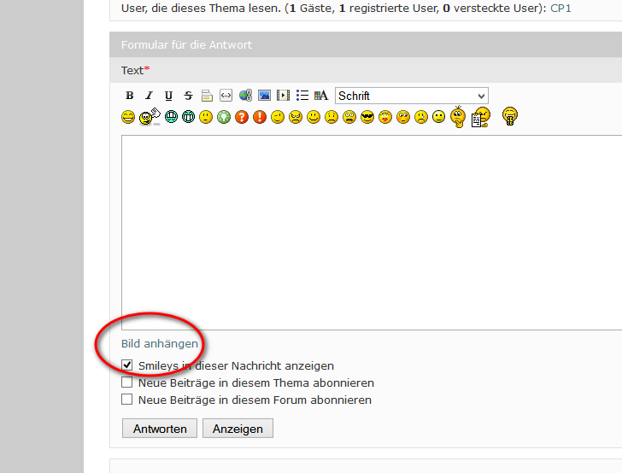
Task: Click the Antworten button
Action: coord(160,429)
